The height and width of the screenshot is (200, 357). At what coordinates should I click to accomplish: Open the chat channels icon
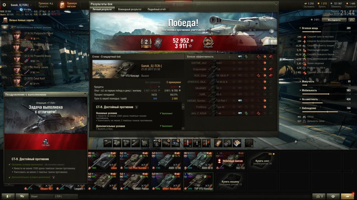tap(22, 196)
